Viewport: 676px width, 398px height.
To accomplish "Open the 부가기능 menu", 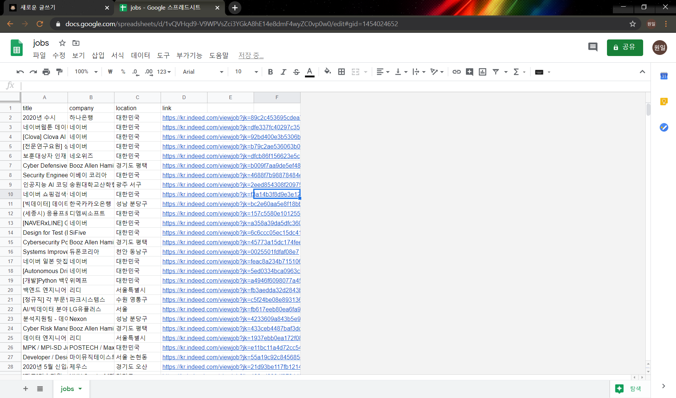I will (x=189, y=55).
